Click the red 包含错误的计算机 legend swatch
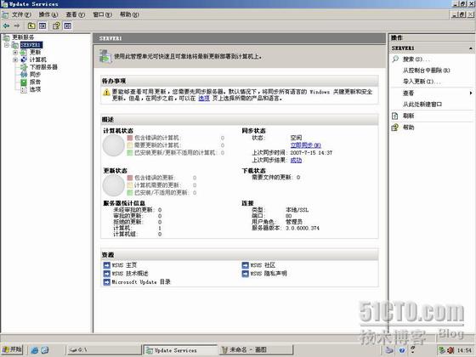This screenshot has width=476, height=357. [x=130, y=138]
